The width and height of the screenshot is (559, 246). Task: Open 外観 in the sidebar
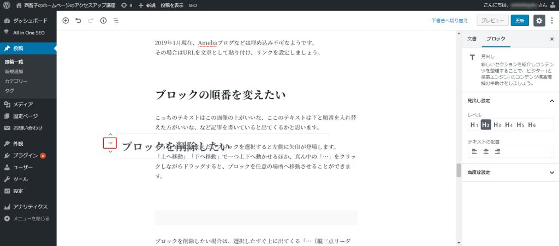coord(28,144)
